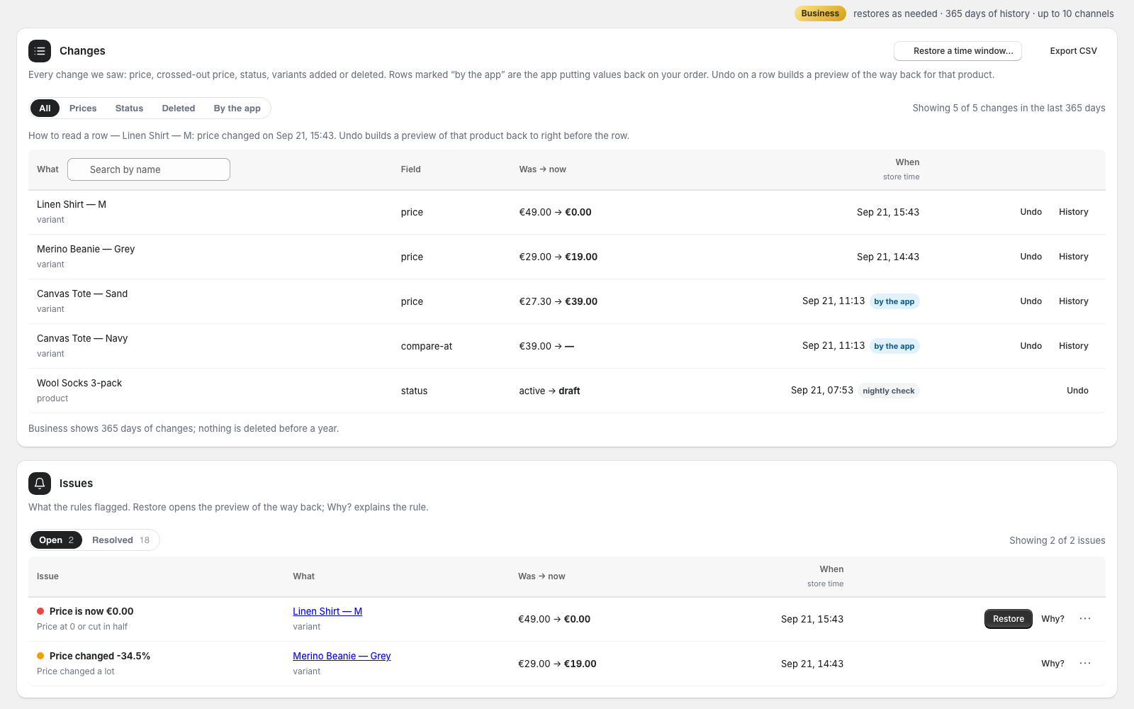Open Restore a time window dialog

(x=958, y=51)
